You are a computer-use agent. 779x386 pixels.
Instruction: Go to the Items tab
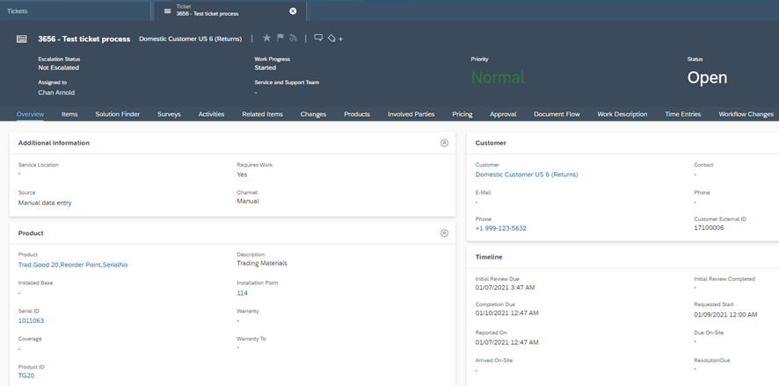pos(69,114)
